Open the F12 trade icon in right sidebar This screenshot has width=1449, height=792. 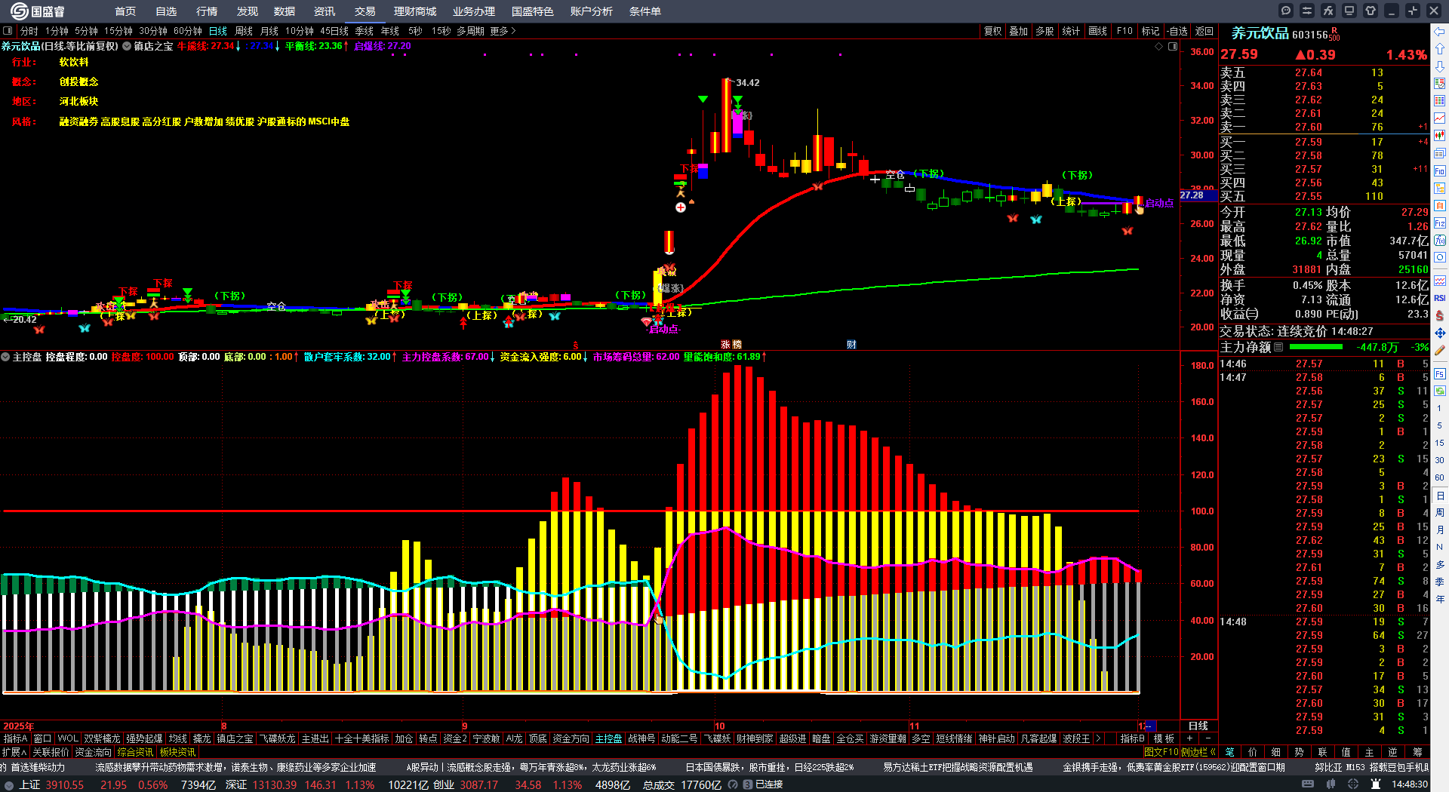[1440, 223]
